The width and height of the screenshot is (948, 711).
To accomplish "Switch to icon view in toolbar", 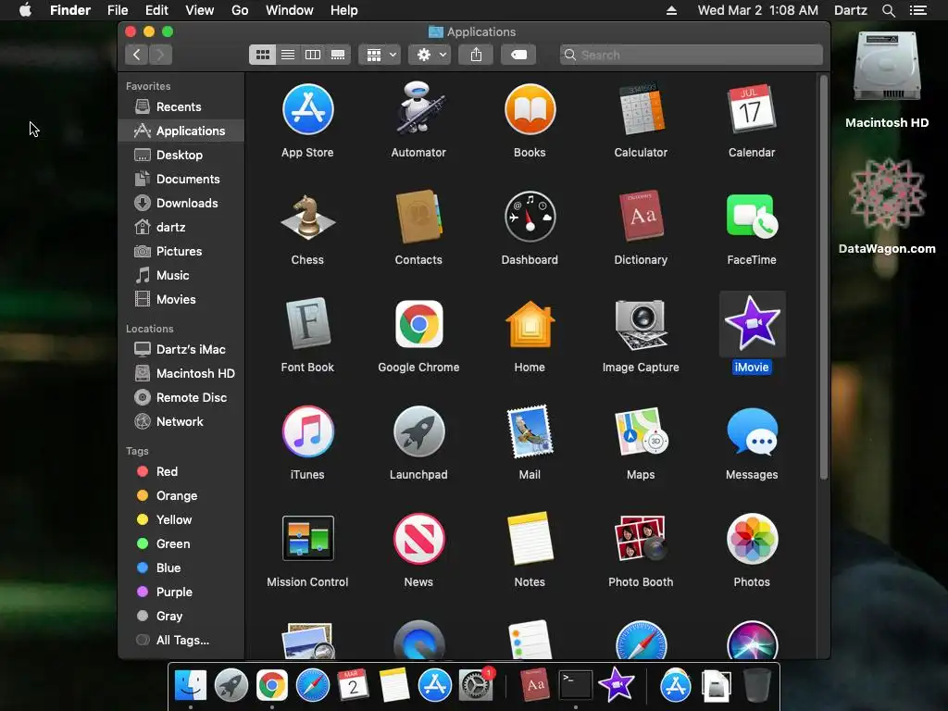I will (x=262, y=55).
